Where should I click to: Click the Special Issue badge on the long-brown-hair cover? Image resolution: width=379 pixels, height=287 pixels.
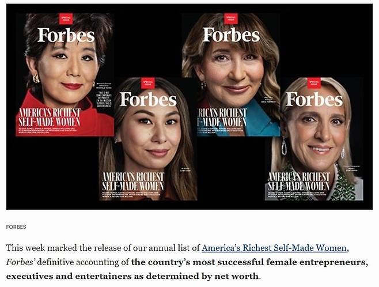[148, 83]
